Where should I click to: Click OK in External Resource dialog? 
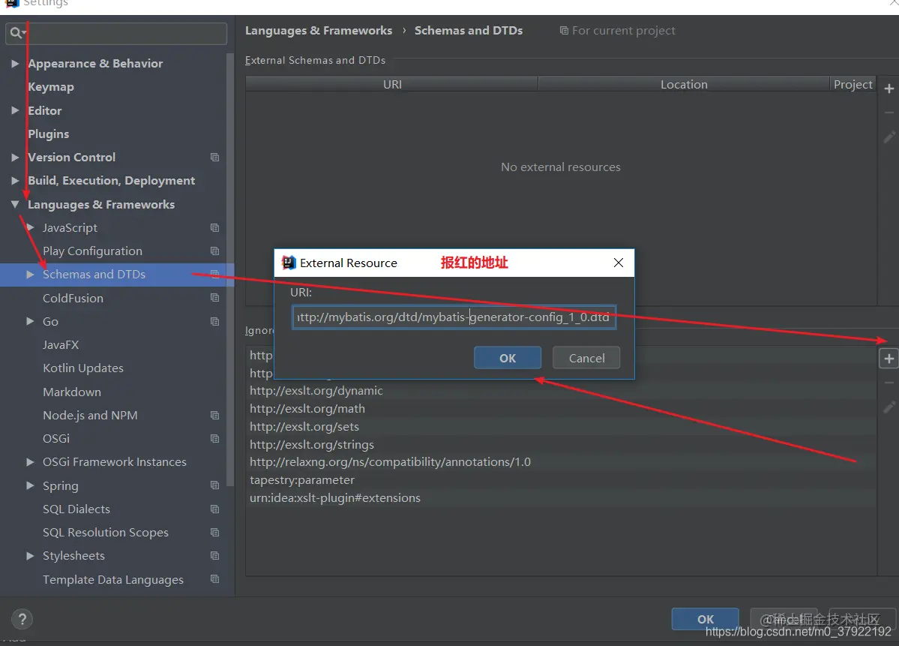pos(508,358)
